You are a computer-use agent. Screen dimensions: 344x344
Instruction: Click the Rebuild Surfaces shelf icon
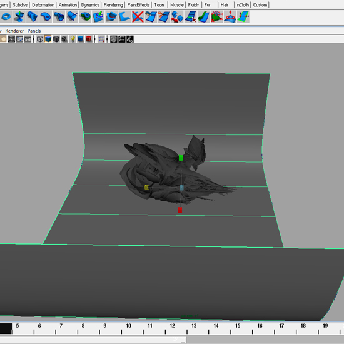pyautogui.click(x=217, y=16)
